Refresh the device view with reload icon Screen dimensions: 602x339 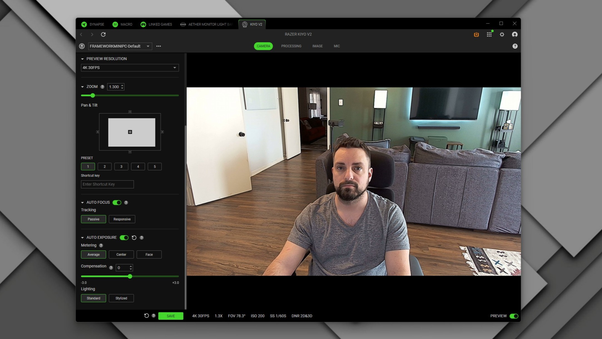coord(103,35)
